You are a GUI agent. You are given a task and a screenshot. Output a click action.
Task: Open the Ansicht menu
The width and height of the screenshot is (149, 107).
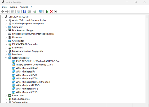point(24,7)
